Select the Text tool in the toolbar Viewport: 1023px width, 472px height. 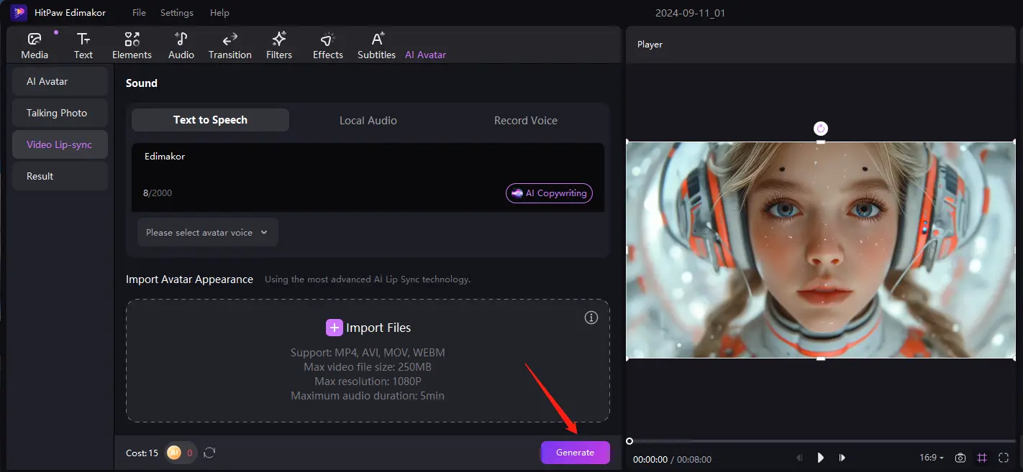click(x=83, y=45)
